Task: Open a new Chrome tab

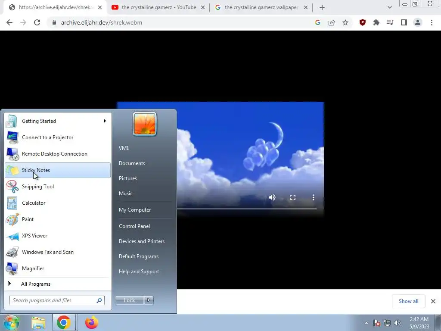Action: [x=322, y=7]
